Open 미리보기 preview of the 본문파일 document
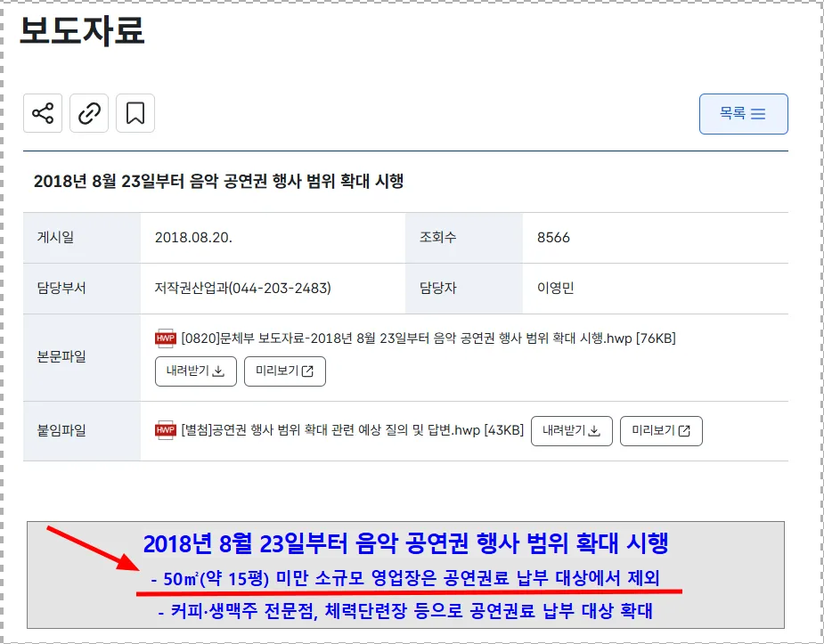Screen dimensions: 824x644 point(284,371)
